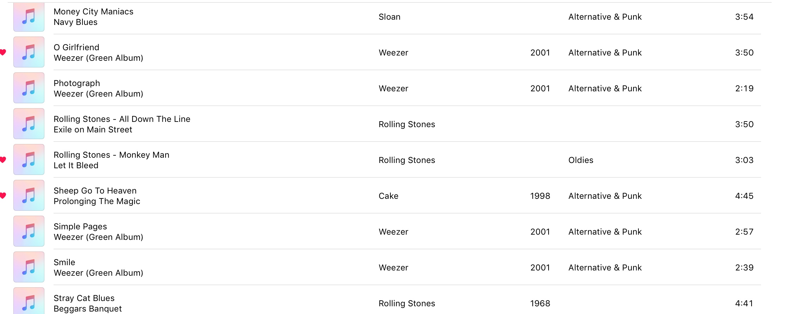The width and height of the screenshot is (785, 314).
Task: Click the Monkey Man music note artwork
Action: tap(29, 159)
